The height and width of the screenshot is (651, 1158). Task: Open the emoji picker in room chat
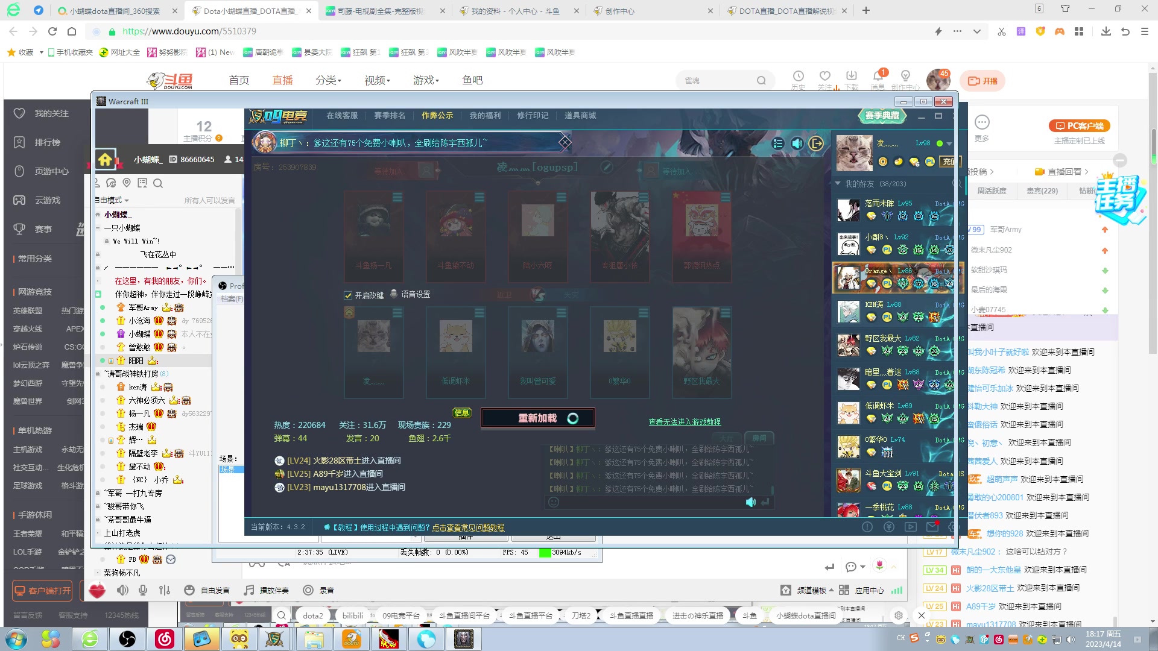554,502
